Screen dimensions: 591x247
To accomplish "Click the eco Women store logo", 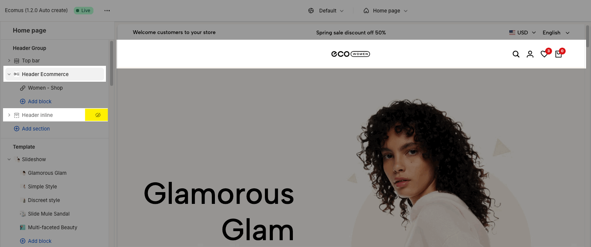I will pos(351,54).
